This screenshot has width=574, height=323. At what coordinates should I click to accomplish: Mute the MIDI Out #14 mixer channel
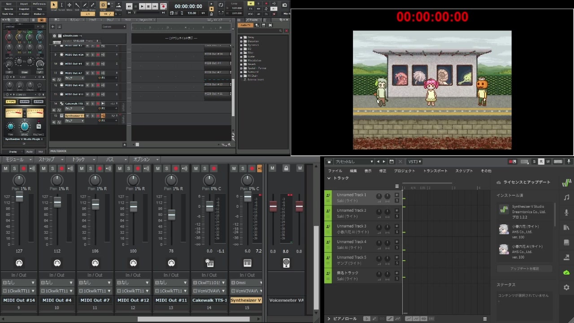click(5, 168)
